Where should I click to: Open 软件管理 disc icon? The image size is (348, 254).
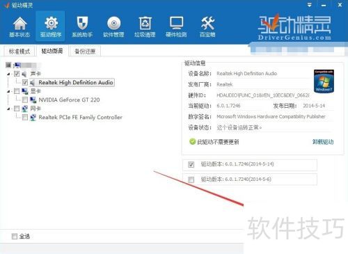point(113,27)
